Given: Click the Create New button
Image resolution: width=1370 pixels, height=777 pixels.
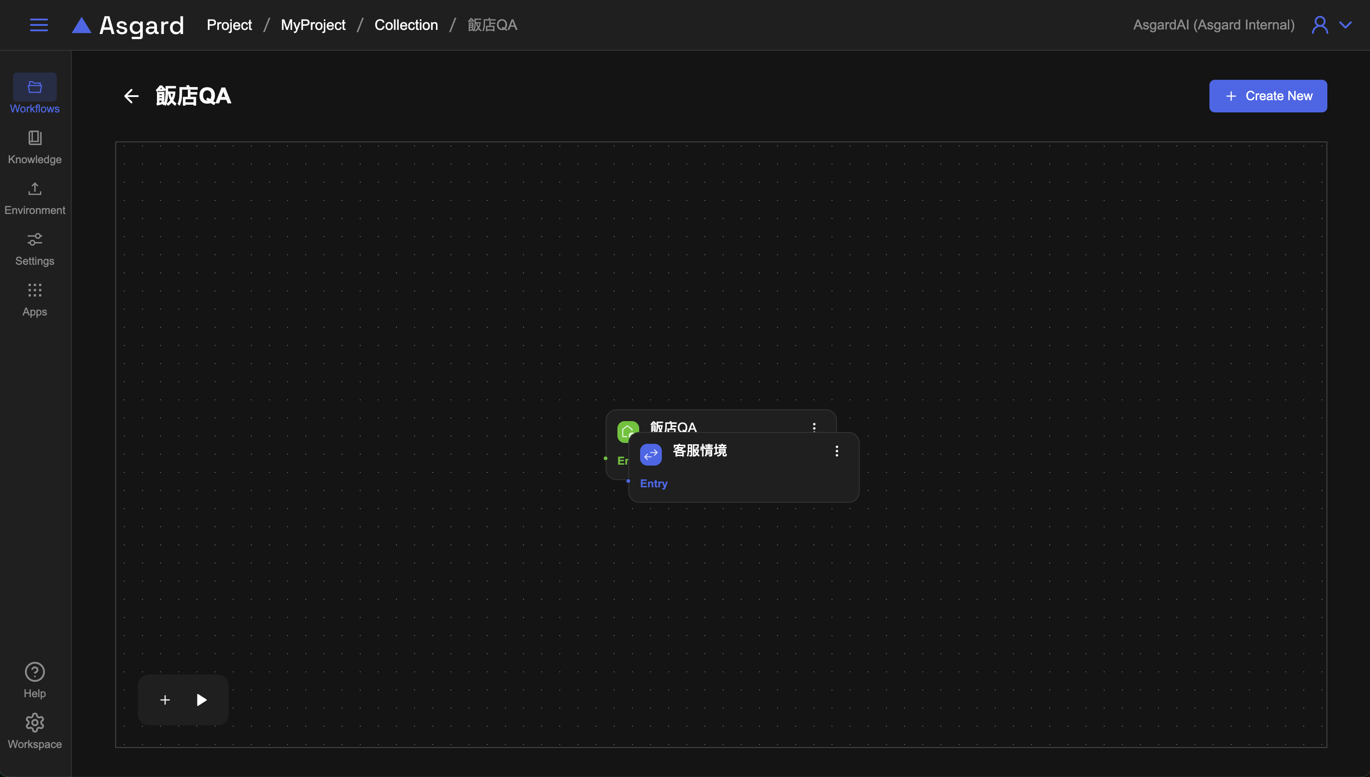Looking at the screenshot, I should click(1267, 96).
